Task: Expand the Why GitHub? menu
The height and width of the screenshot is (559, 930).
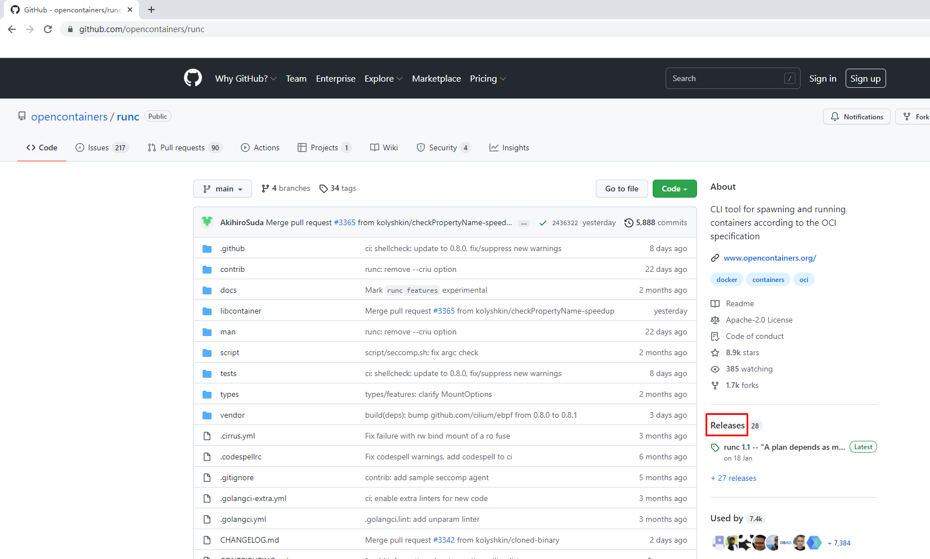Action: pyautogui.click(x=245, y=79)
